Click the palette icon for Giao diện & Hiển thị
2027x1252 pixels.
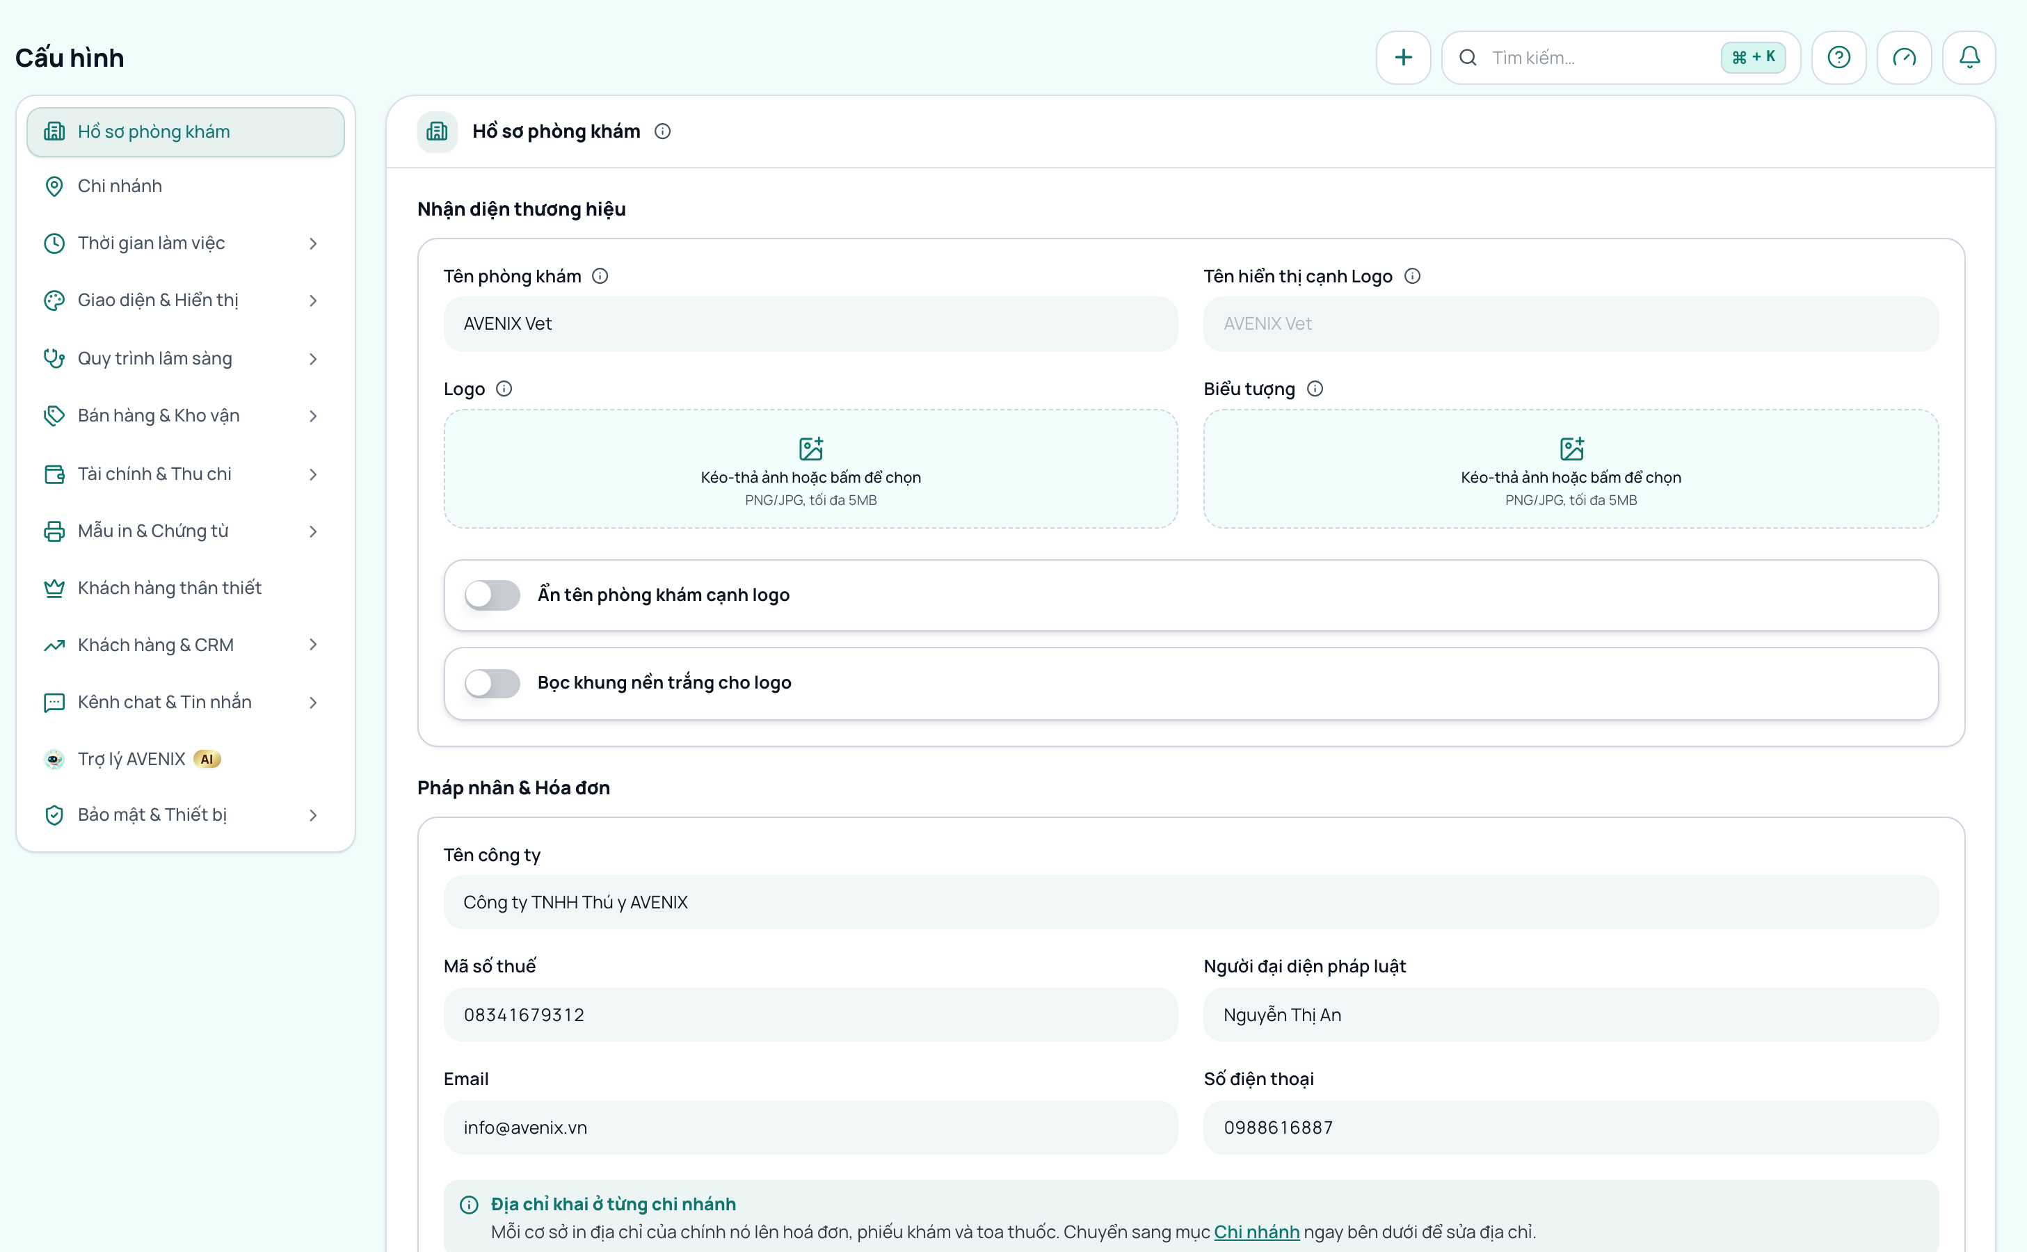(55, 300)
